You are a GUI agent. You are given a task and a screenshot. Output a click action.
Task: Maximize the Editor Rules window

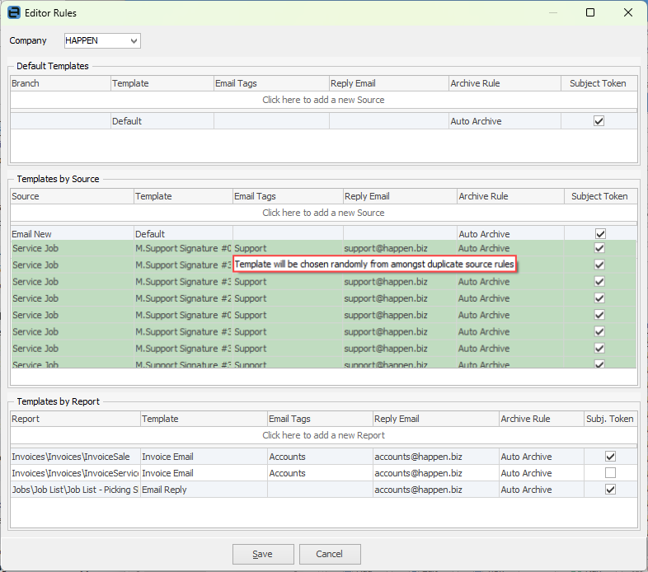(x=590, y=12)
